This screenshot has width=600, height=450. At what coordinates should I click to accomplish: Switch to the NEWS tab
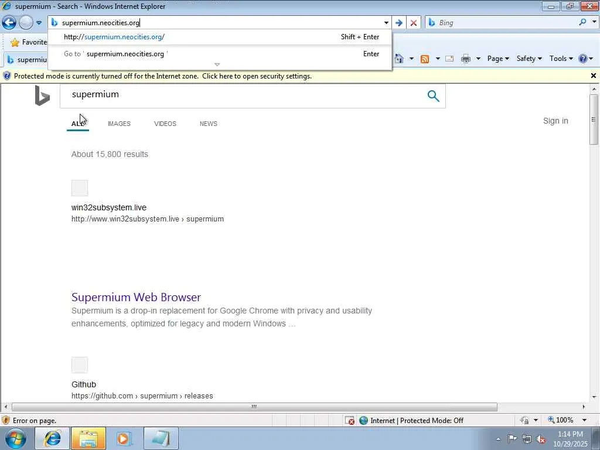pyautogui.click(x=208, y=124)
